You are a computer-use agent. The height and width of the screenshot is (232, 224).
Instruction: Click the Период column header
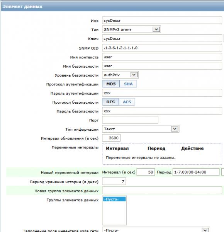pyautogui.click(x=156, y=148)
